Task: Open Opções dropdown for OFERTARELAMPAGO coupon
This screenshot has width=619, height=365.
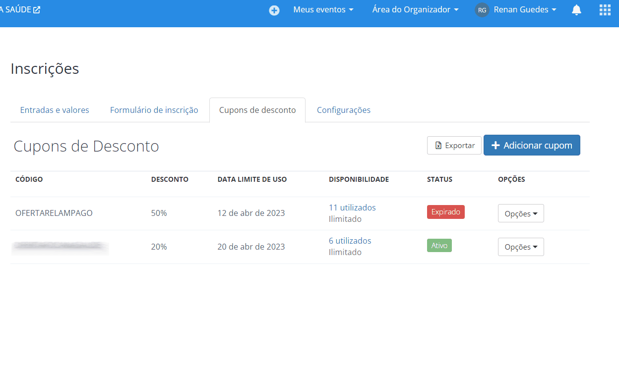Action: point(521,213)
